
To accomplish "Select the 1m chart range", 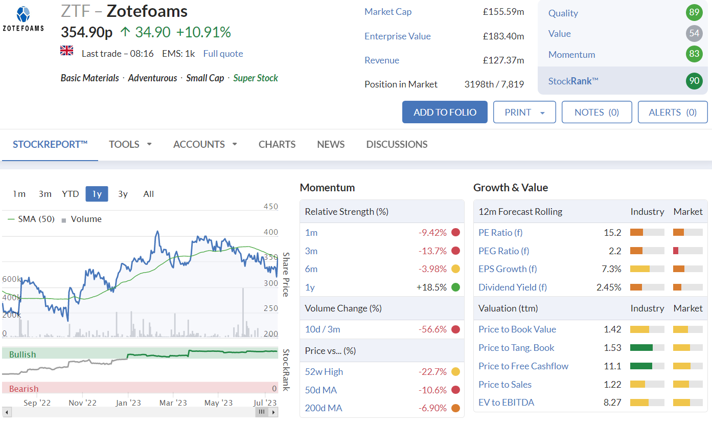I will pos(19,194).
